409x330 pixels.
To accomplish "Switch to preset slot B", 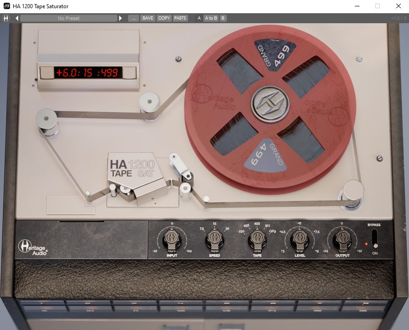I will tap(223, 18).
